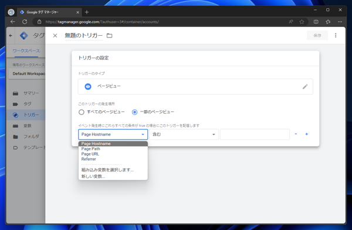The image size is (352, 230).
Task: Click the タグ label icon
Action: click(x=15, y=104)
